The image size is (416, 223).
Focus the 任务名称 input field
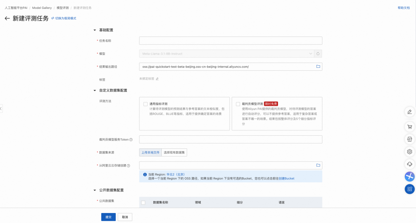[x=231, y=40]
